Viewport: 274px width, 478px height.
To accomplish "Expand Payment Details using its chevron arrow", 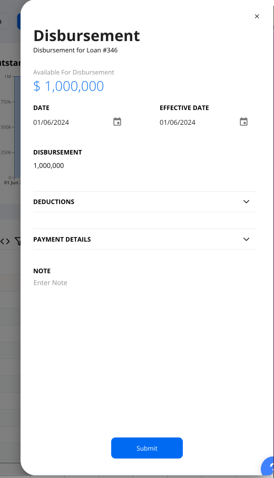I will point(246,240).
